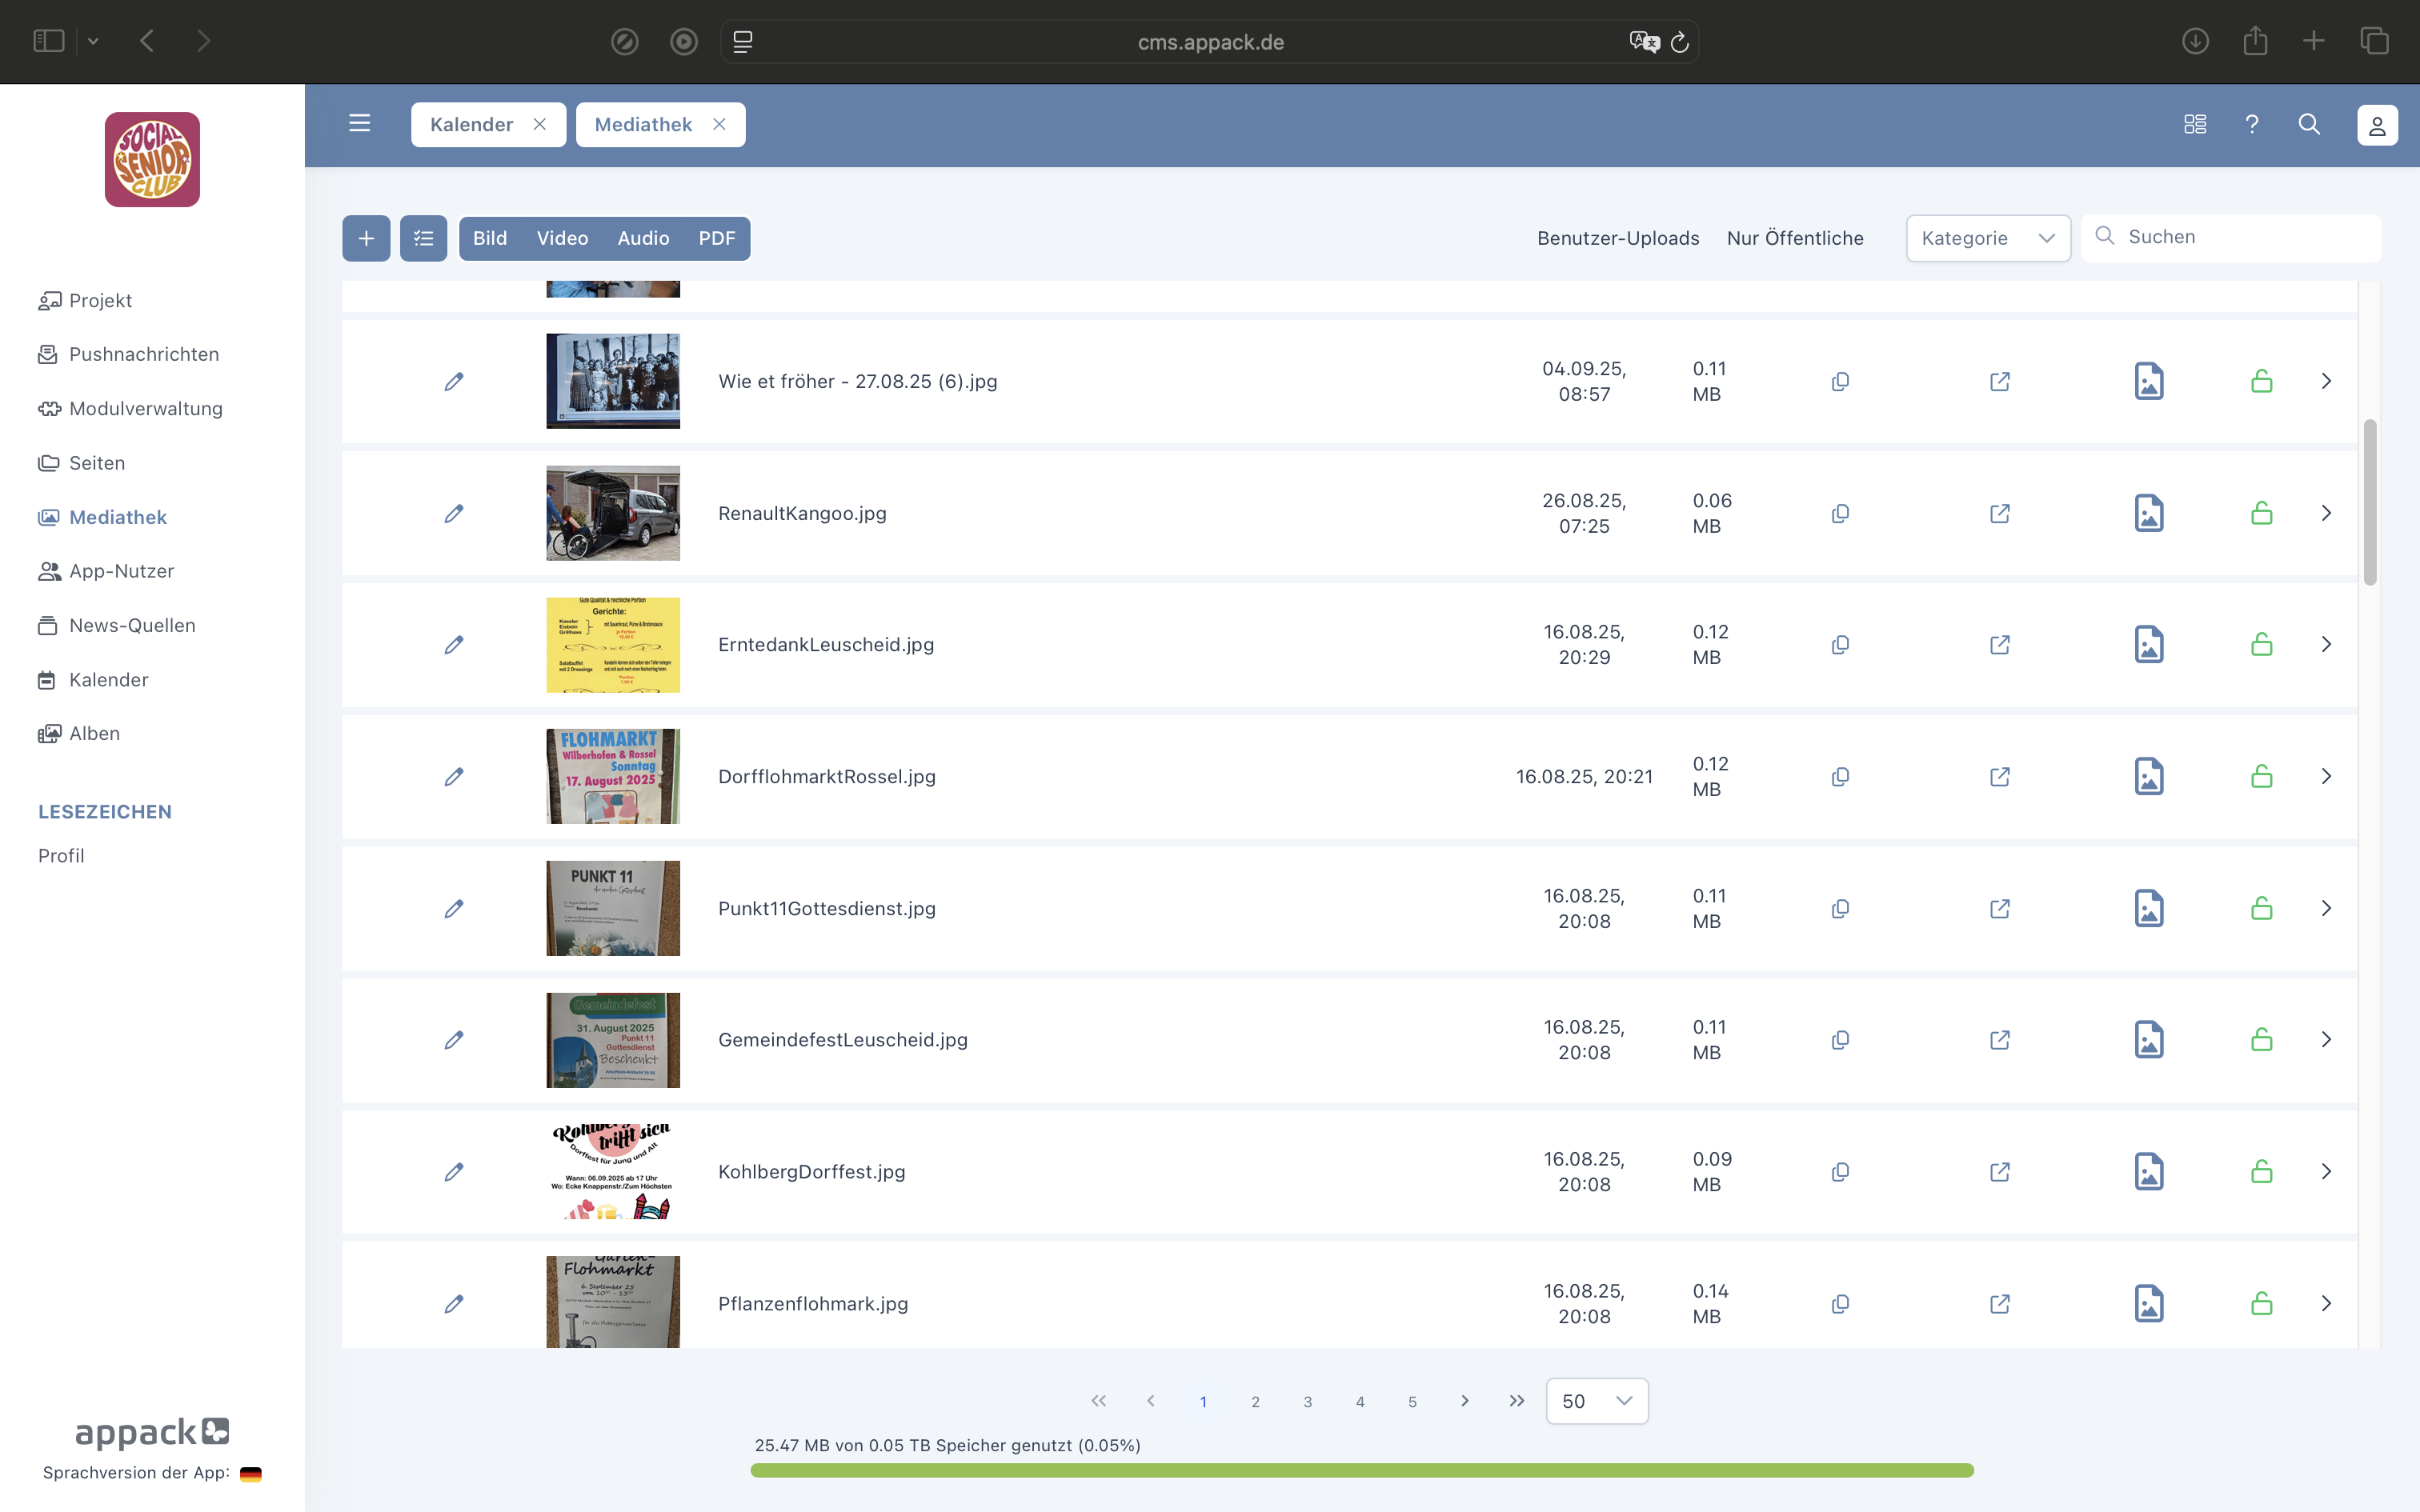Open the help question mark icon
The height and width of the screenshot is (1512, 2420).
point(2252,124)
